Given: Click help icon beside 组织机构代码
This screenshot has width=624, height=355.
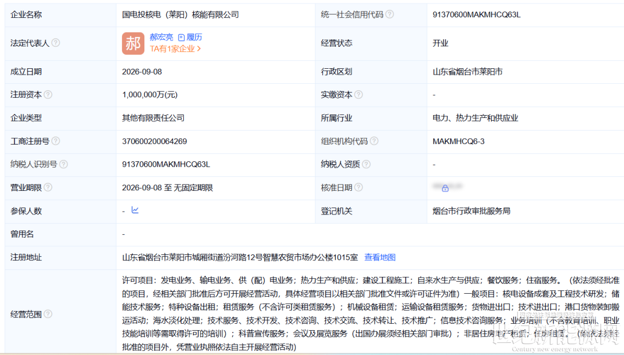Looking at the screenshot, I should pos(374,140).
